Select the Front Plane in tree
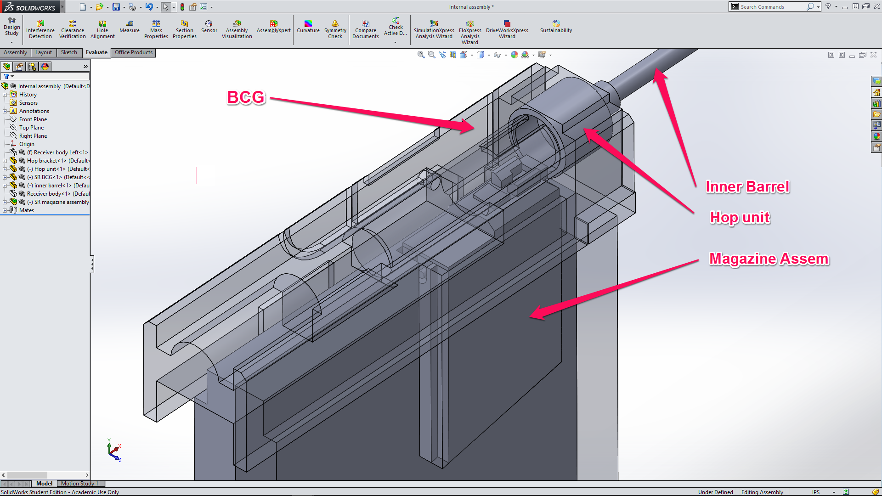The width and height of the screenshot is (882, 496). coord(33,119)
